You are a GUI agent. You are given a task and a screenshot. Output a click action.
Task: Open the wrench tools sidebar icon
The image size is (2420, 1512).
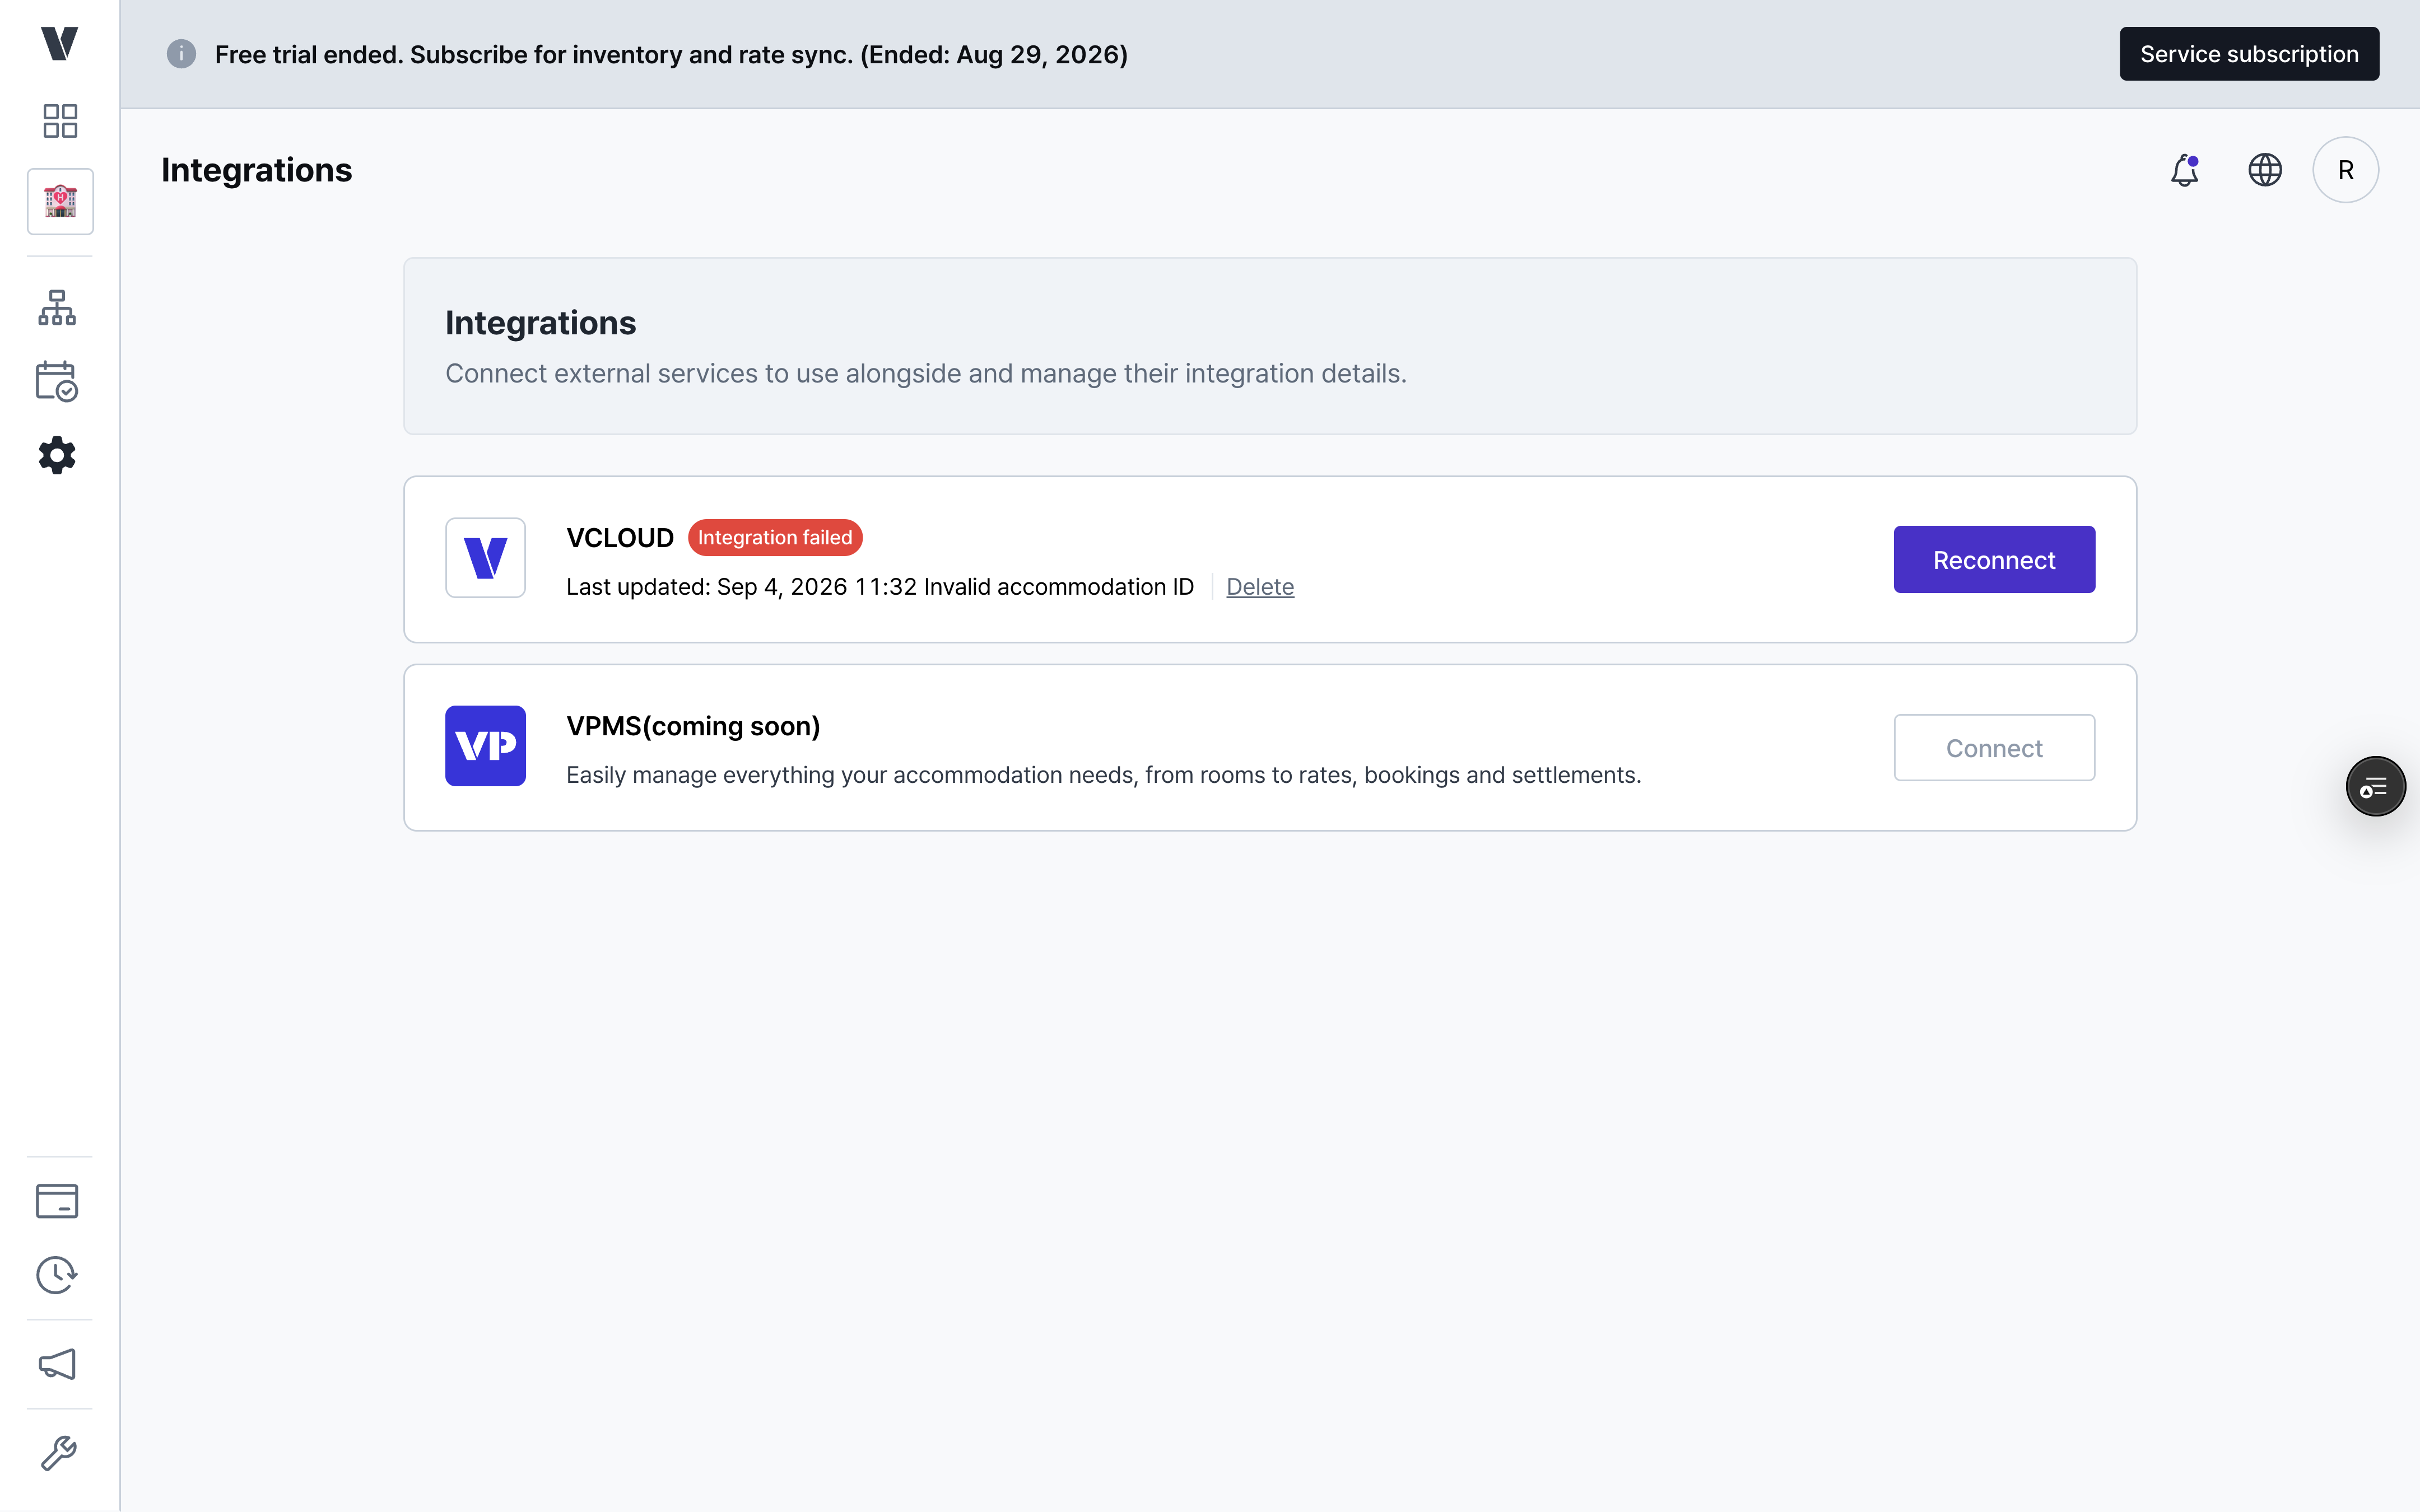tap(58, 1453)
